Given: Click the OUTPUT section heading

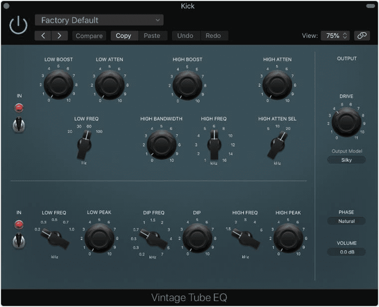Looking at the screenshot, I should click(x=347, y=58).
